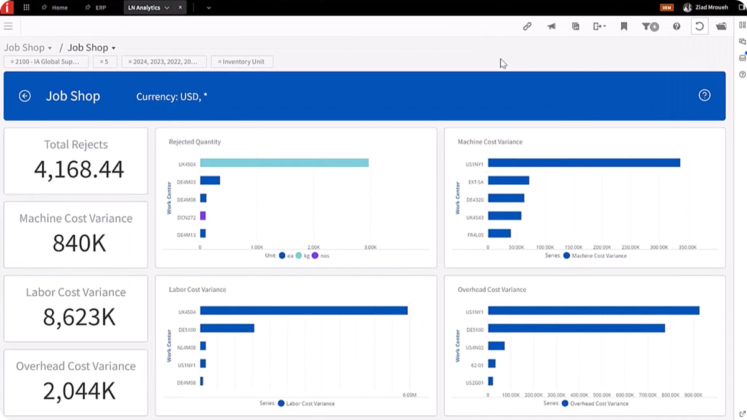Click the user avatar picture
This screenshot has height=420, width=747.
[687, 7]
